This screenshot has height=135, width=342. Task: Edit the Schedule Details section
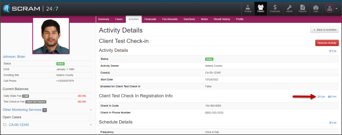coord(333,123)
